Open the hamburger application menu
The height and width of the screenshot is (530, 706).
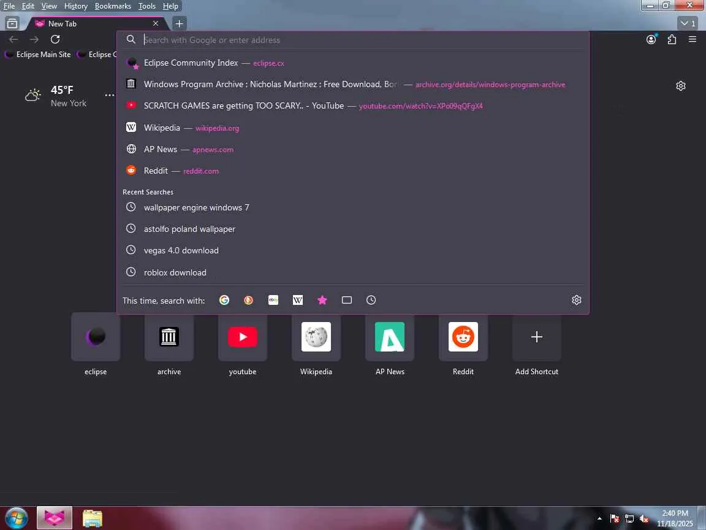pyautogui.click(x=693, y=40)
